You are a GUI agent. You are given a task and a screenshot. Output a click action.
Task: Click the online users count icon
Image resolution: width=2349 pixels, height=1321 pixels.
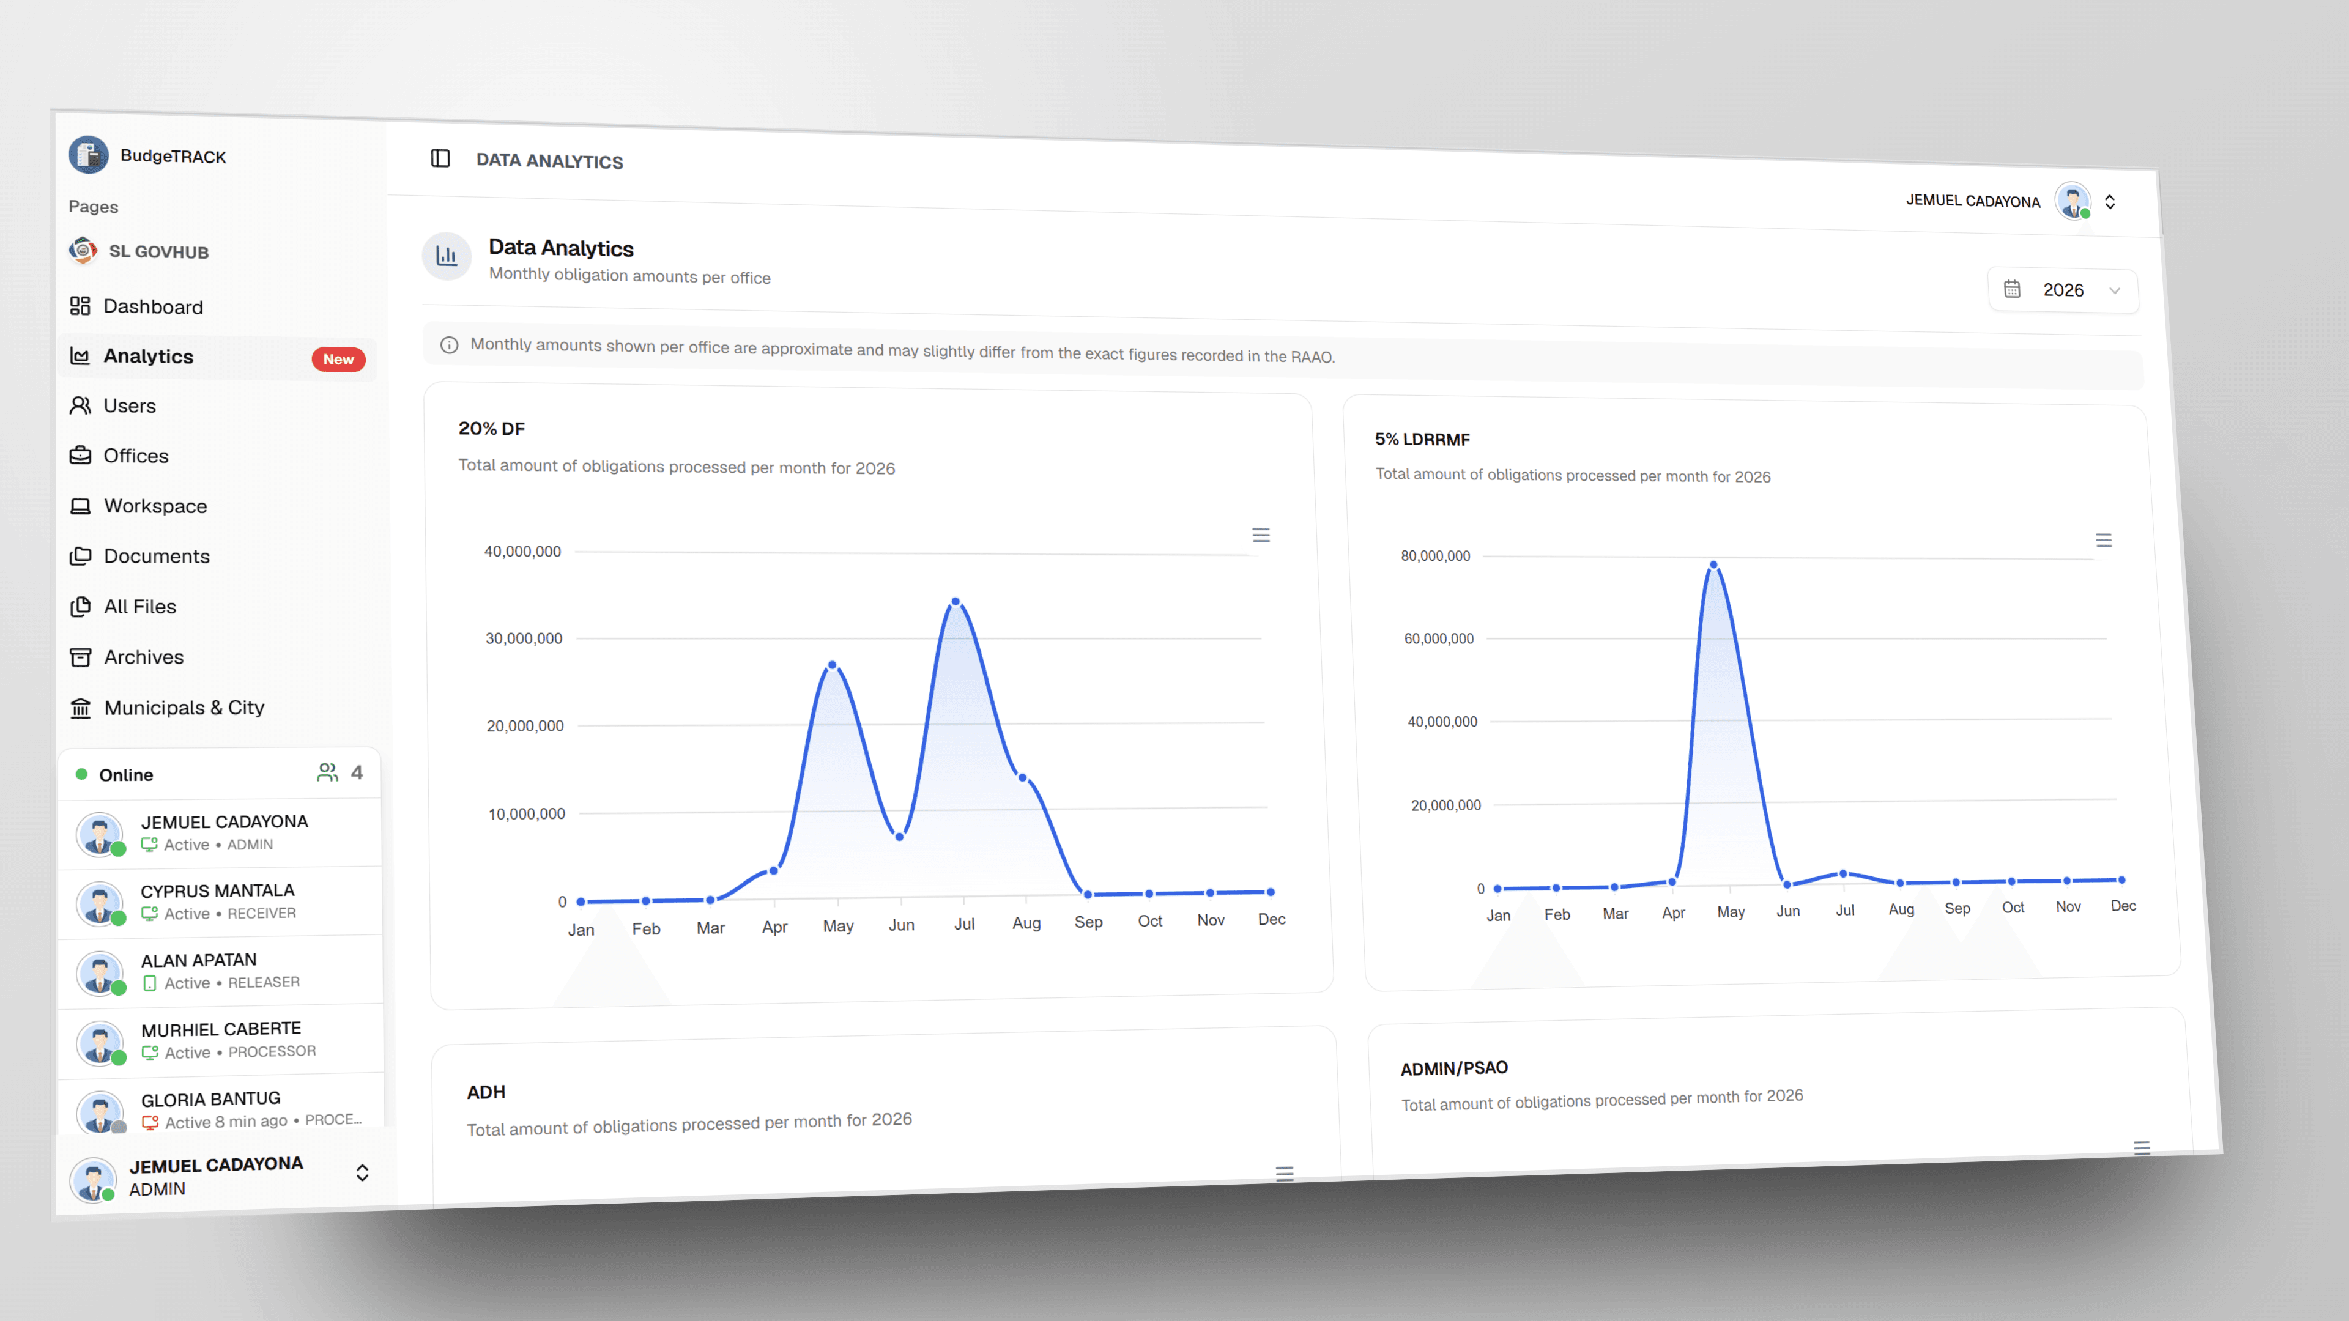[x=327, y=773]
